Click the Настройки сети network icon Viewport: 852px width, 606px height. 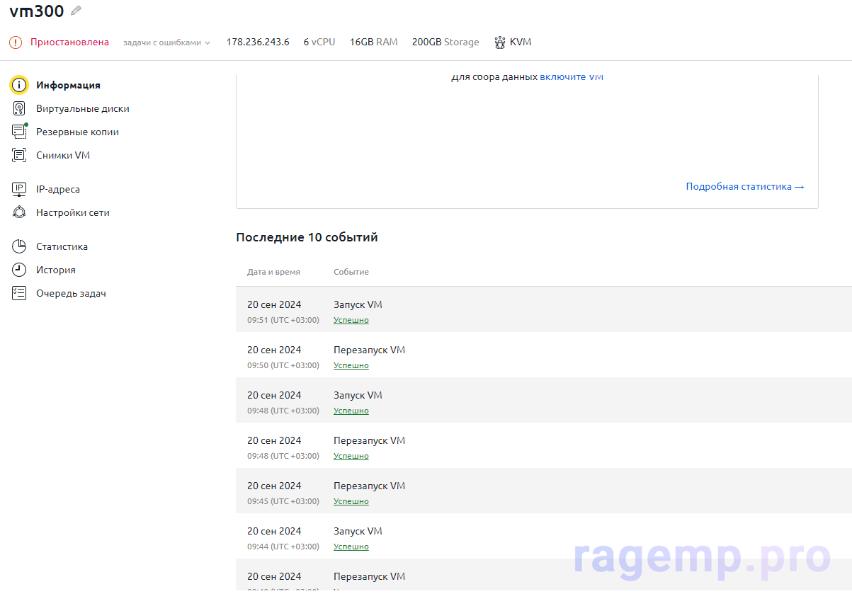(x=19, y=212)
